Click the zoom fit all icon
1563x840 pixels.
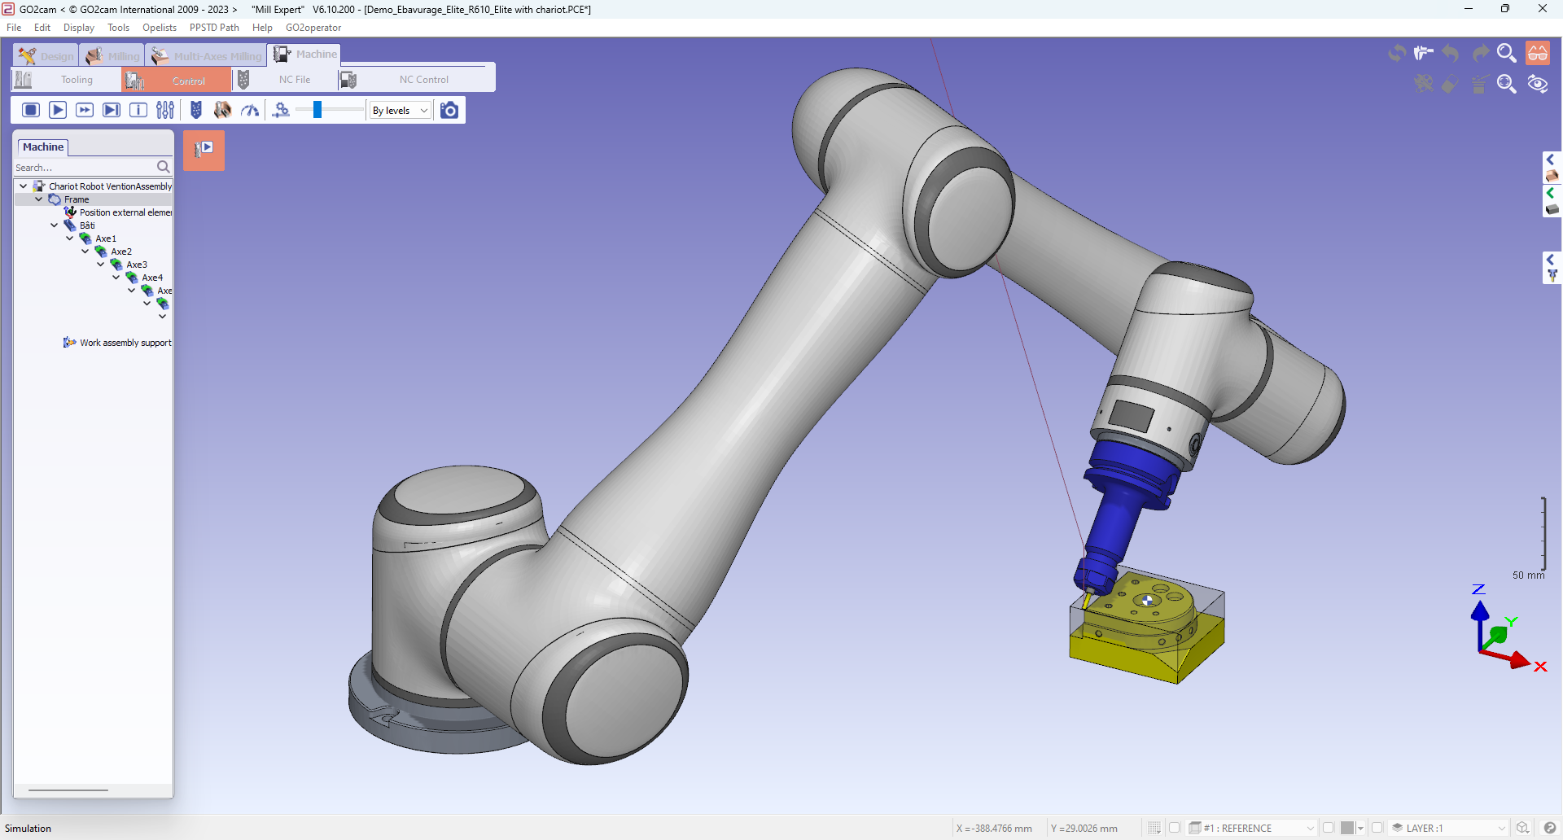(x=1507, y=84)
